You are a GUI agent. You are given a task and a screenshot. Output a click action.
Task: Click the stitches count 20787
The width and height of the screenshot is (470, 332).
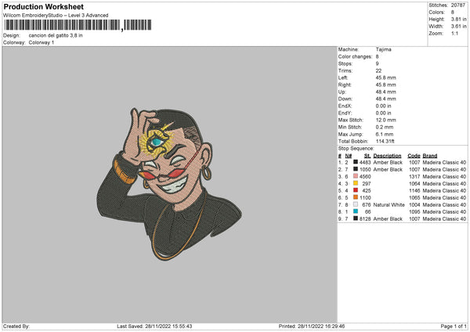458,5
